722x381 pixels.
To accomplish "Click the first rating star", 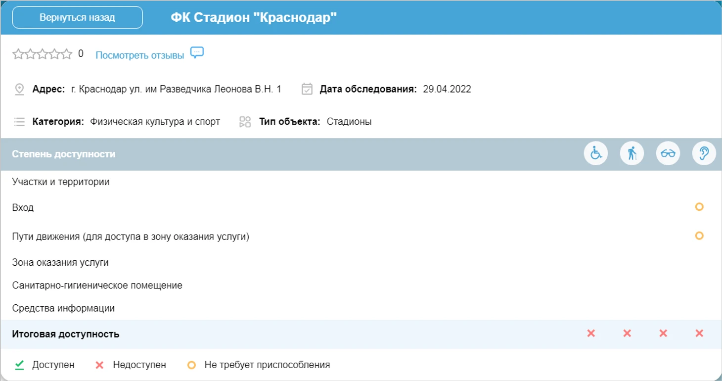I will [x=18, y=54].
